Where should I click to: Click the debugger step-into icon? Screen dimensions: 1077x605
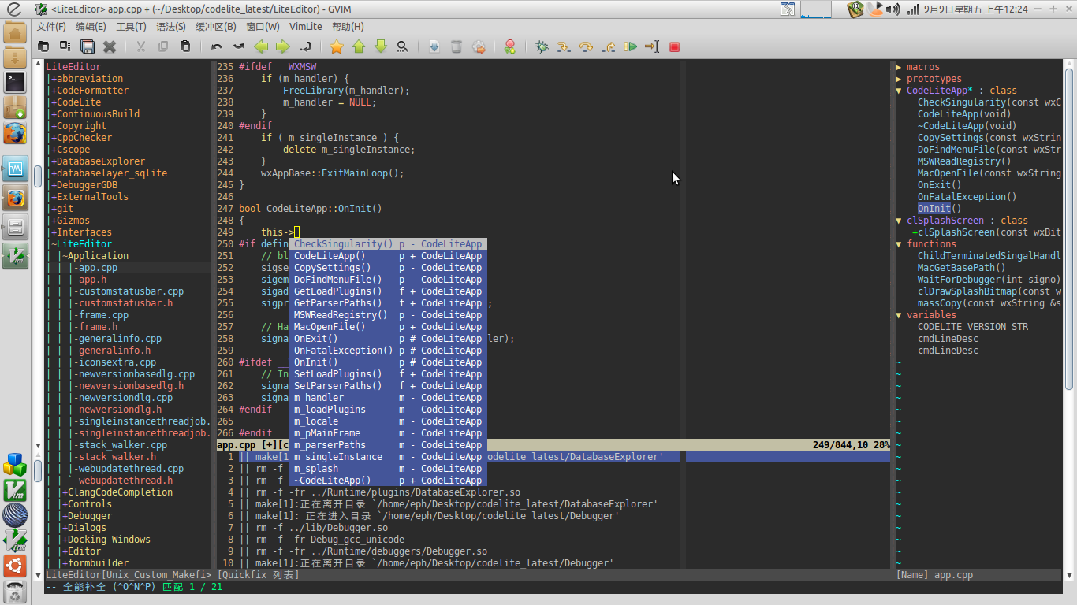point(564,46)
